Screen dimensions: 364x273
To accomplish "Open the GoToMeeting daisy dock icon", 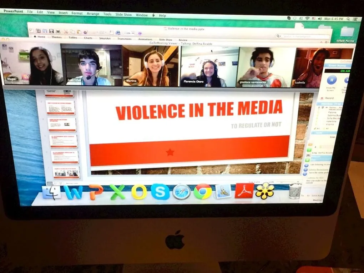I will click(x=265, y=191).
